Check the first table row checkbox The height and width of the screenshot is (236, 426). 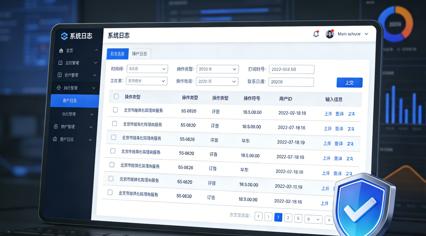click(x=115, y=110)
